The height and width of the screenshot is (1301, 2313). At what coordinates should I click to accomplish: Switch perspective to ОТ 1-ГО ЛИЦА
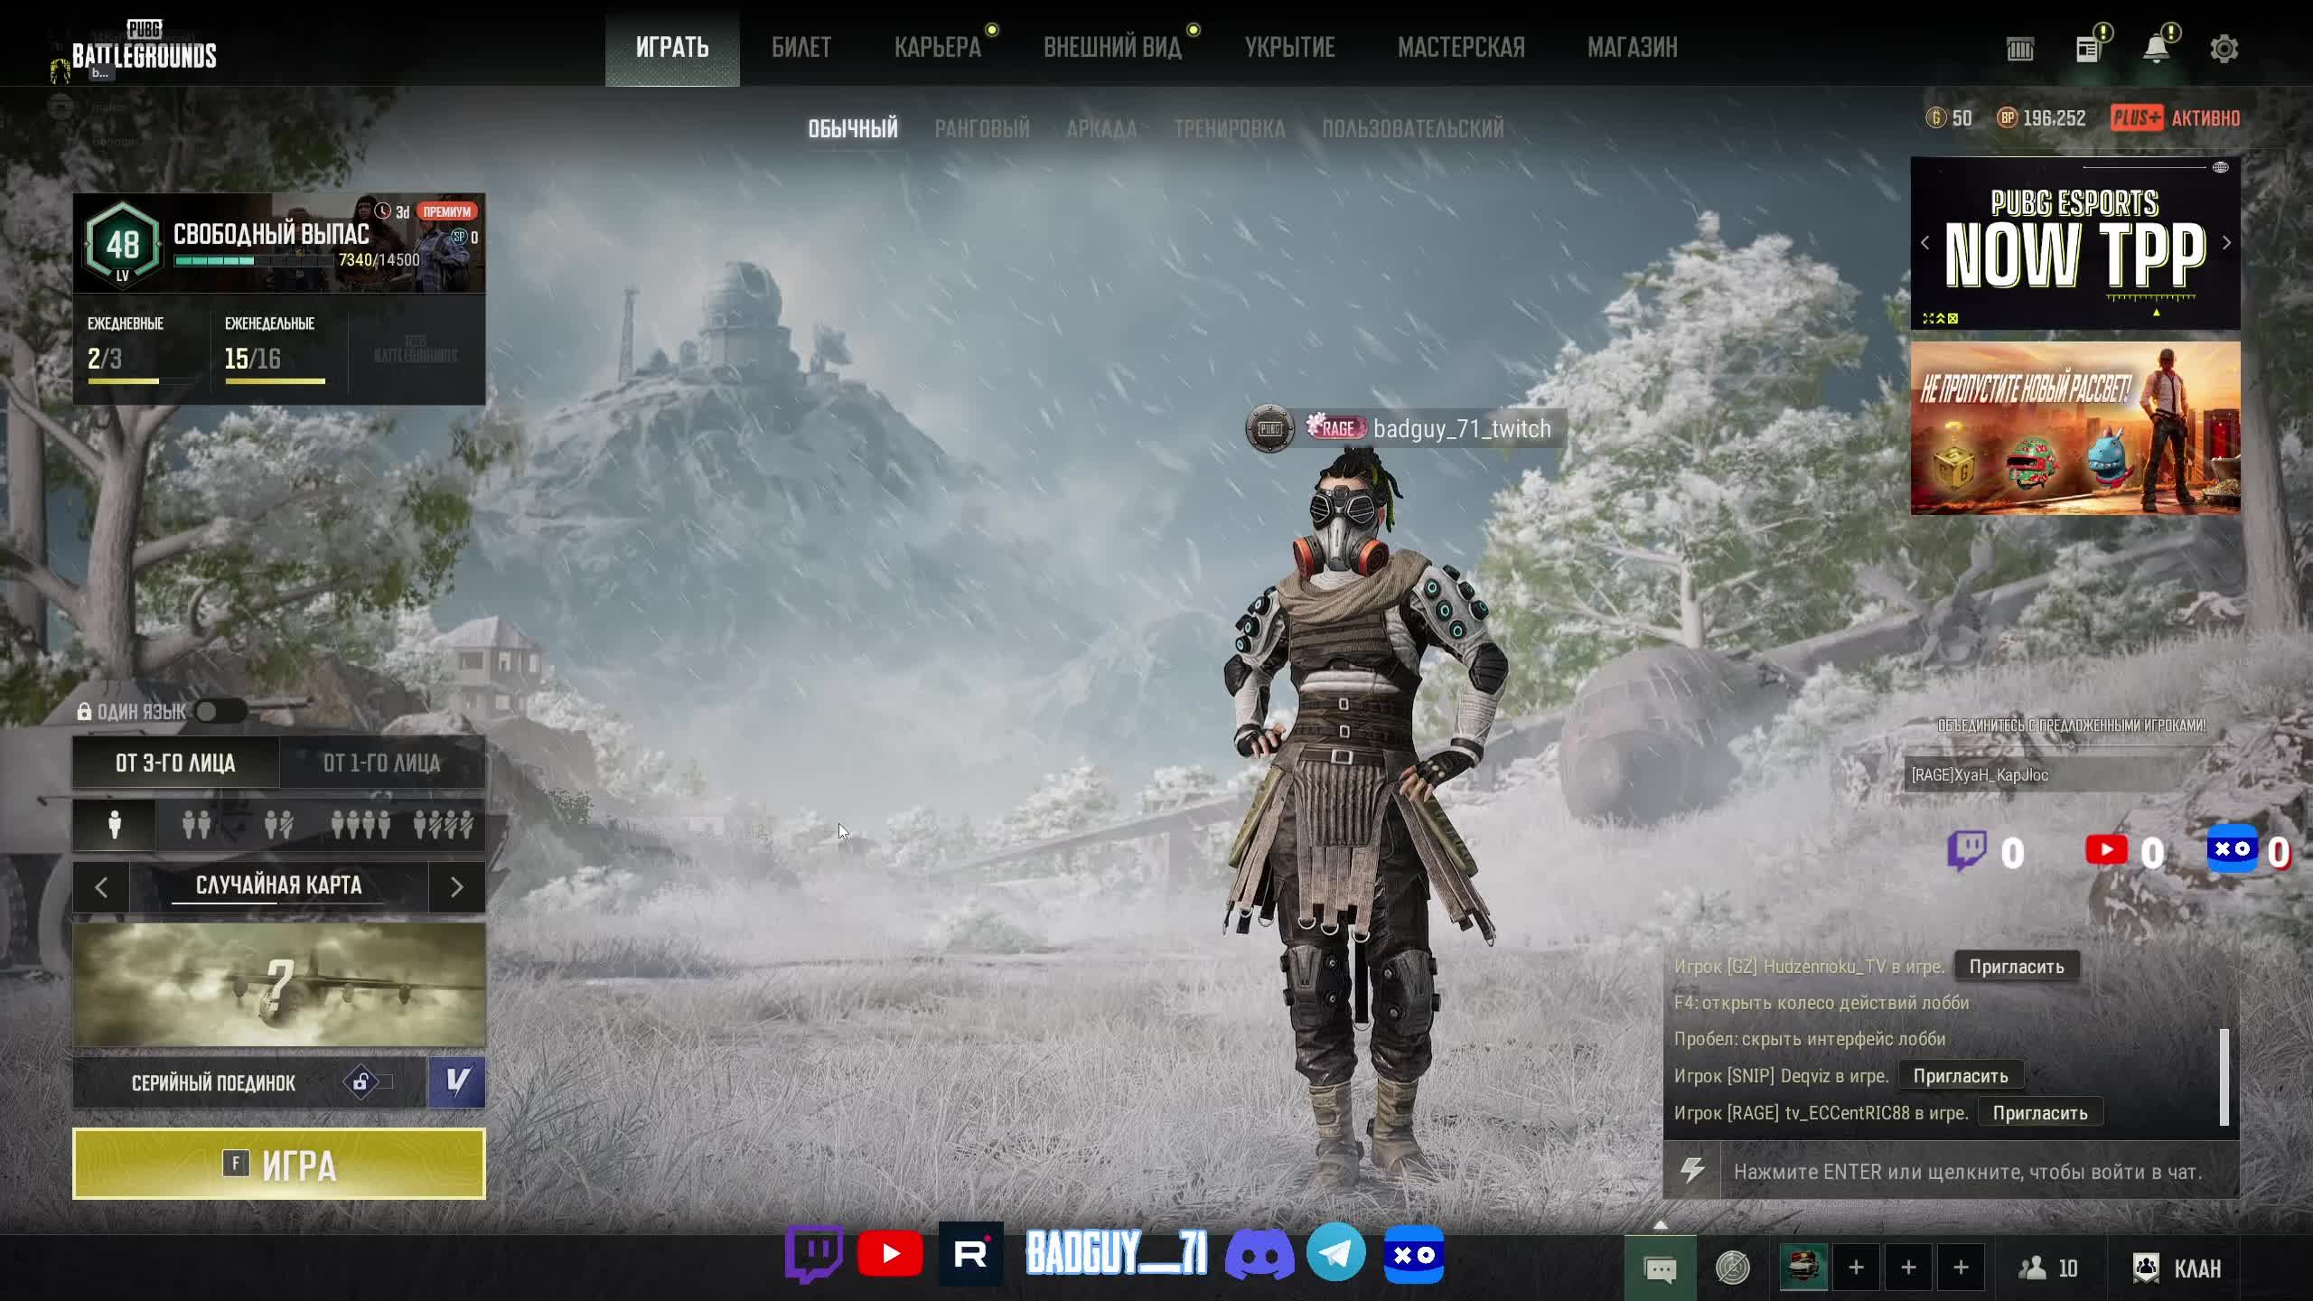pos(381,763)
